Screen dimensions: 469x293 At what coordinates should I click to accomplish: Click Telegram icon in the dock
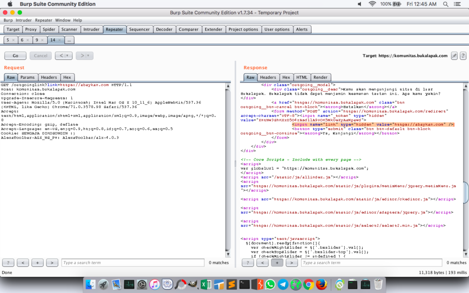283,284
